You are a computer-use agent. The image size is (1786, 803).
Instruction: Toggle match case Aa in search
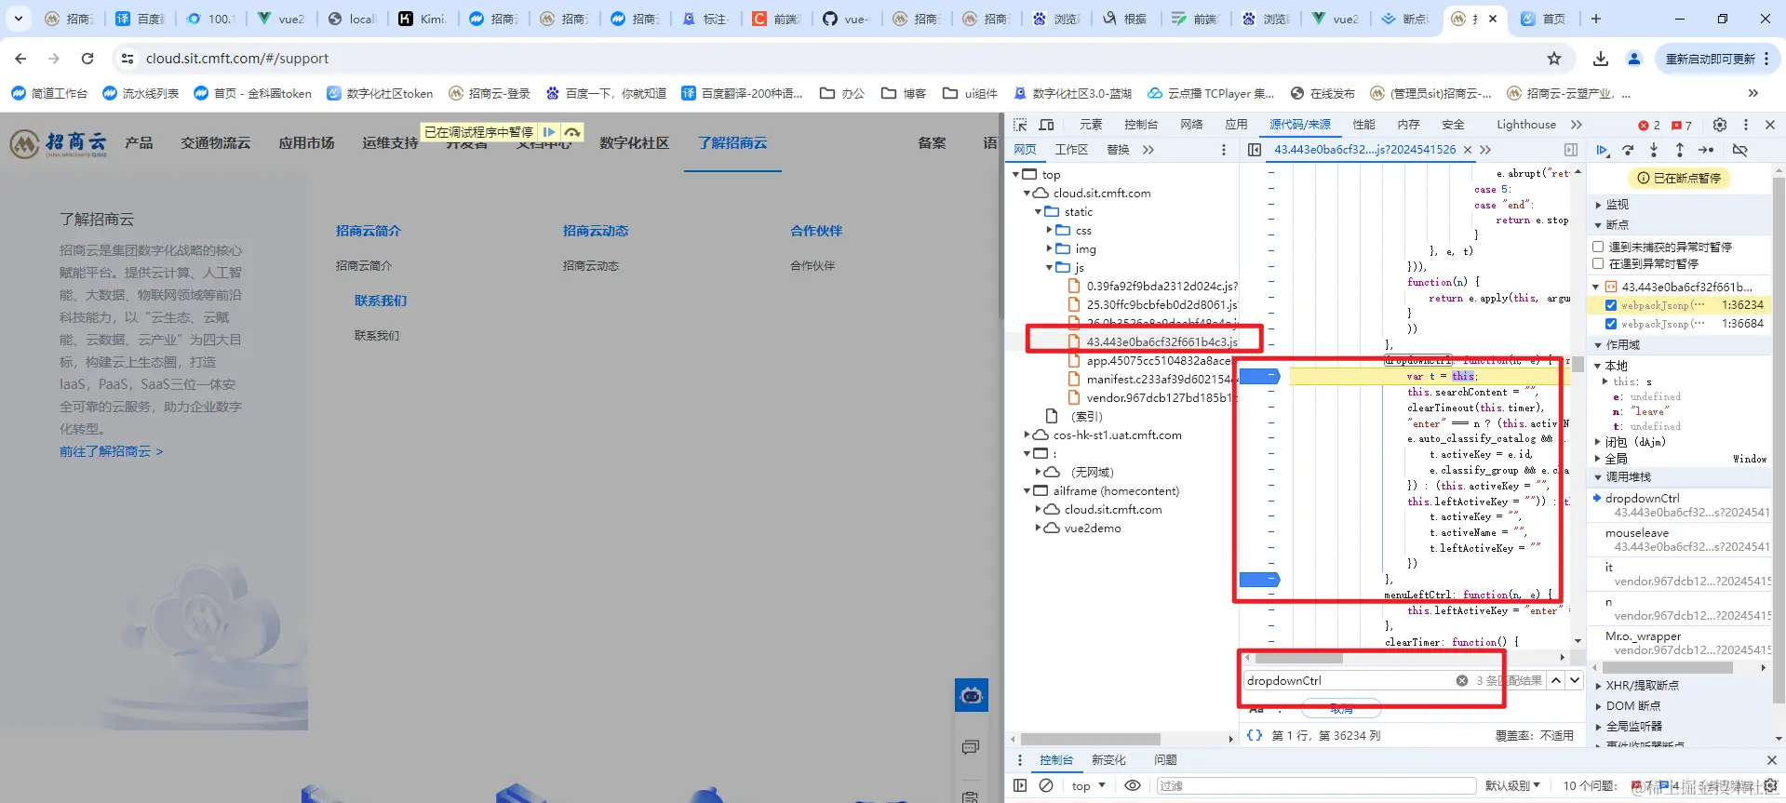[x=1256, y=709]
